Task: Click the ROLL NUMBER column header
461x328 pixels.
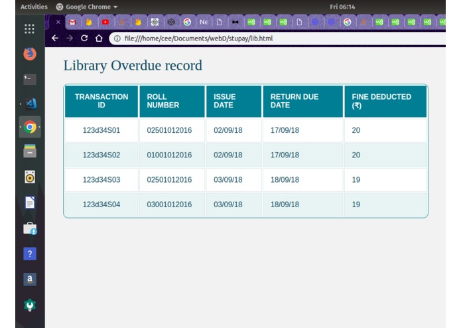Action: coord(172,101)
